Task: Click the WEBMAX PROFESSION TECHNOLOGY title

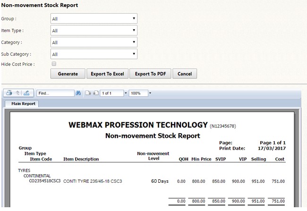Action: (x=138, y=125)
